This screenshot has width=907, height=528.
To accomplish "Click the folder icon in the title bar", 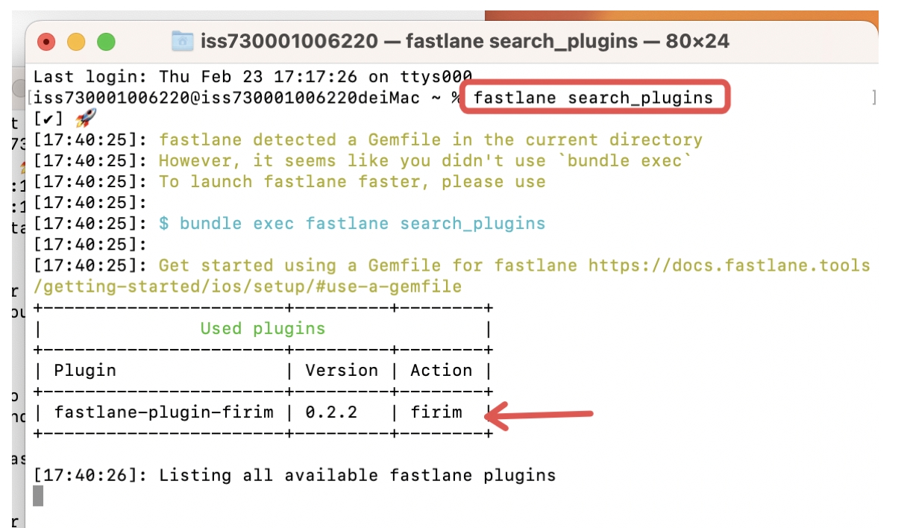I will [x=182, y=41].
